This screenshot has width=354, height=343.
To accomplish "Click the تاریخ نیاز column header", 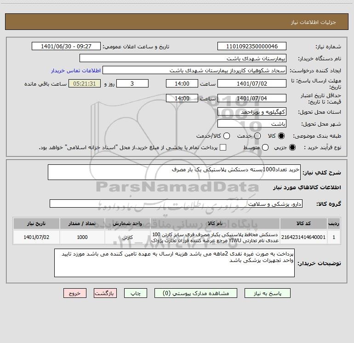I will 36,223.
